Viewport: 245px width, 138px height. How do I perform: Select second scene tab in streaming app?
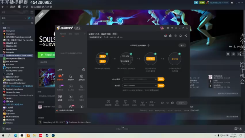[70, 34]
